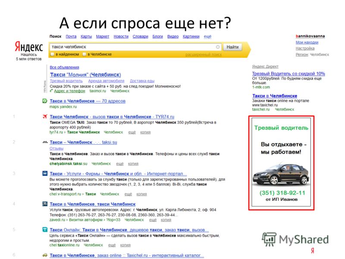Image resolution: width=345 pixels, height=259 pixels.
Task: Open the Почта service tab
Action: pyautogui.click(x=71, y=37)
